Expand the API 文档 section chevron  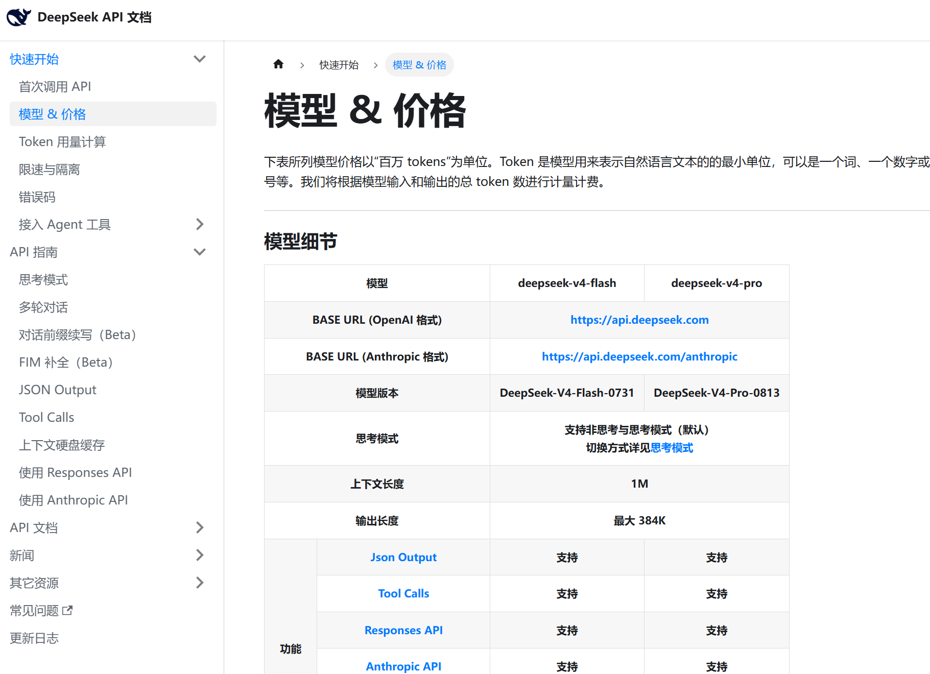[x=200, y=527]
